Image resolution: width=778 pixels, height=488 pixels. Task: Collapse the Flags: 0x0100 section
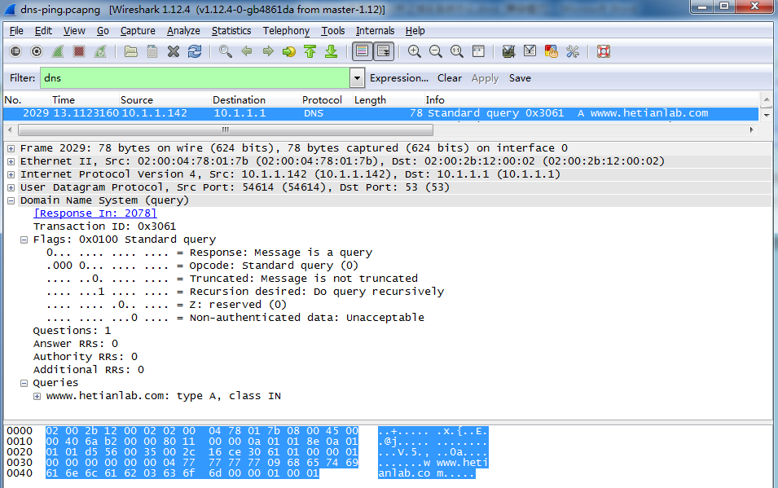[24, 240]
